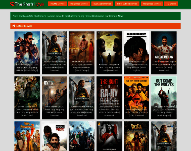
Task: Open the Dora movie poster
Action: coord(136,136)
